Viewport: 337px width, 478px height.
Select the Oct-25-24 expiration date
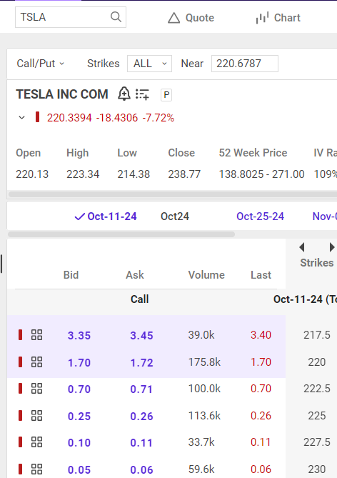point(260,216)
